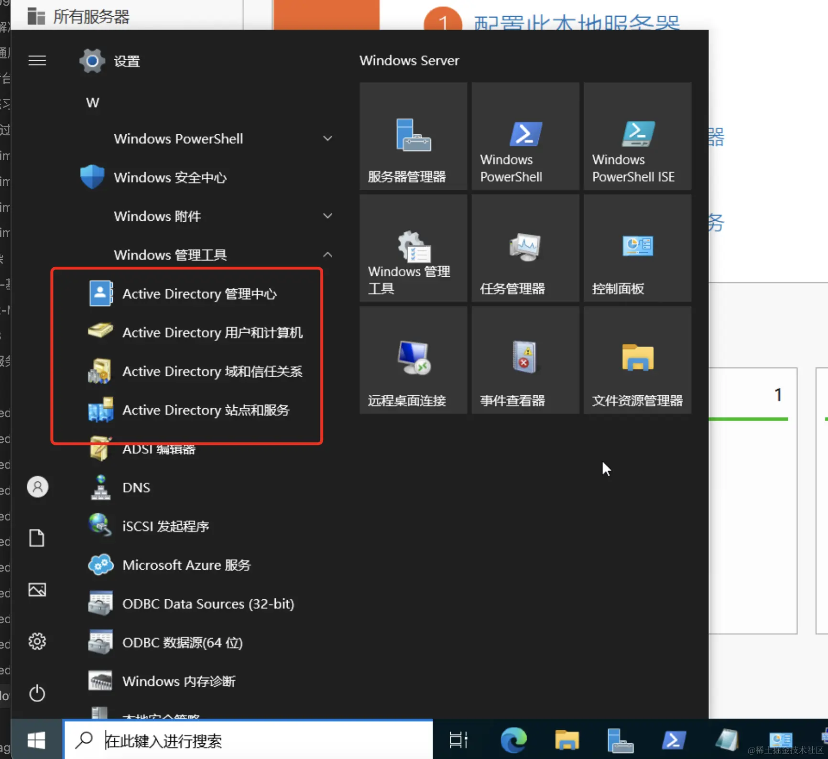Image resolution: width=828 pixels, height=759 pixels.
Task: Launch Windows 内存诊断
Action: pyautogui.click(x=162, y=681)
